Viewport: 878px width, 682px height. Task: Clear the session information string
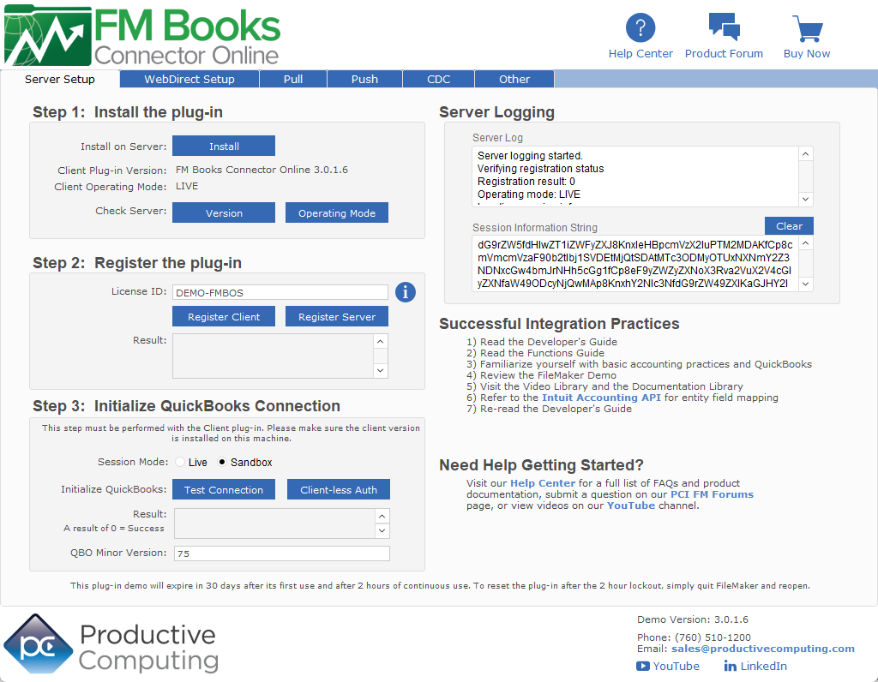click(789, 226)
